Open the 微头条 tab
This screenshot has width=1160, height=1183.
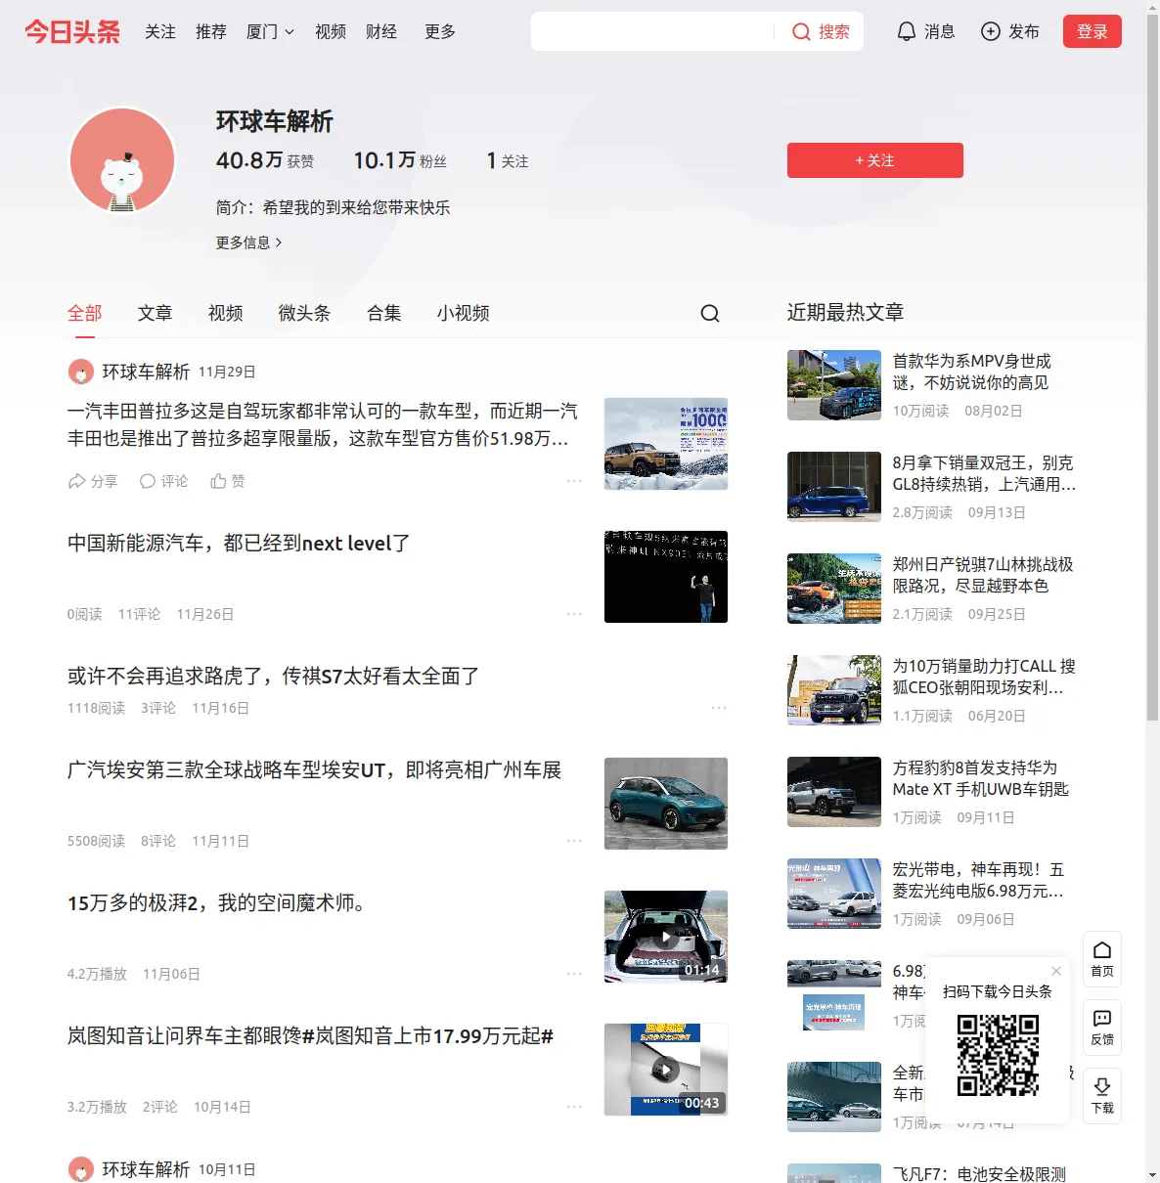pos(305,313)
